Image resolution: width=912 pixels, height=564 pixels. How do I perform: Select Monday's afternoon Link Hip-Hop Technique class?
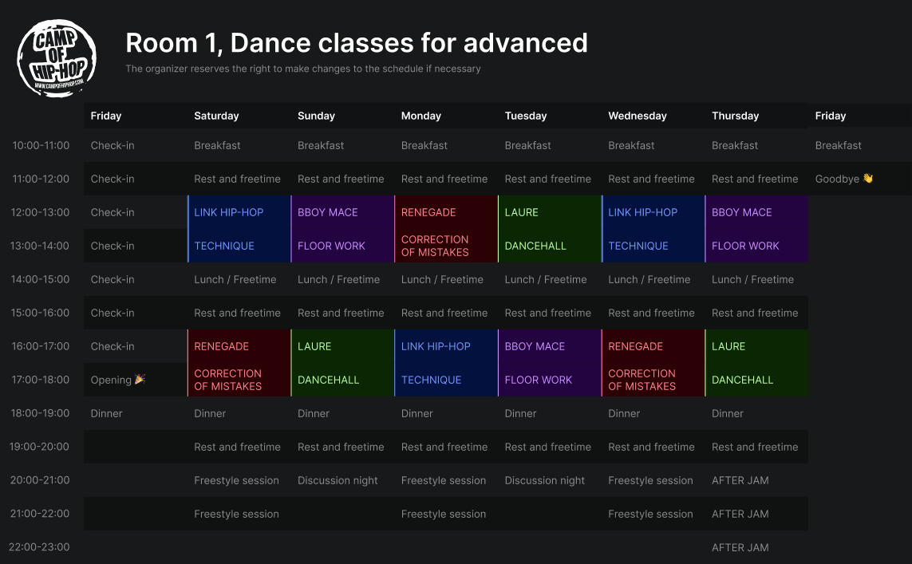(446, 363)
